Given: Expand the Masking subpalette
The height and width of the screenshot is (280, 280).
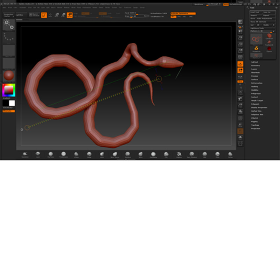Looking at the screenshot, I should click(254, 86).
